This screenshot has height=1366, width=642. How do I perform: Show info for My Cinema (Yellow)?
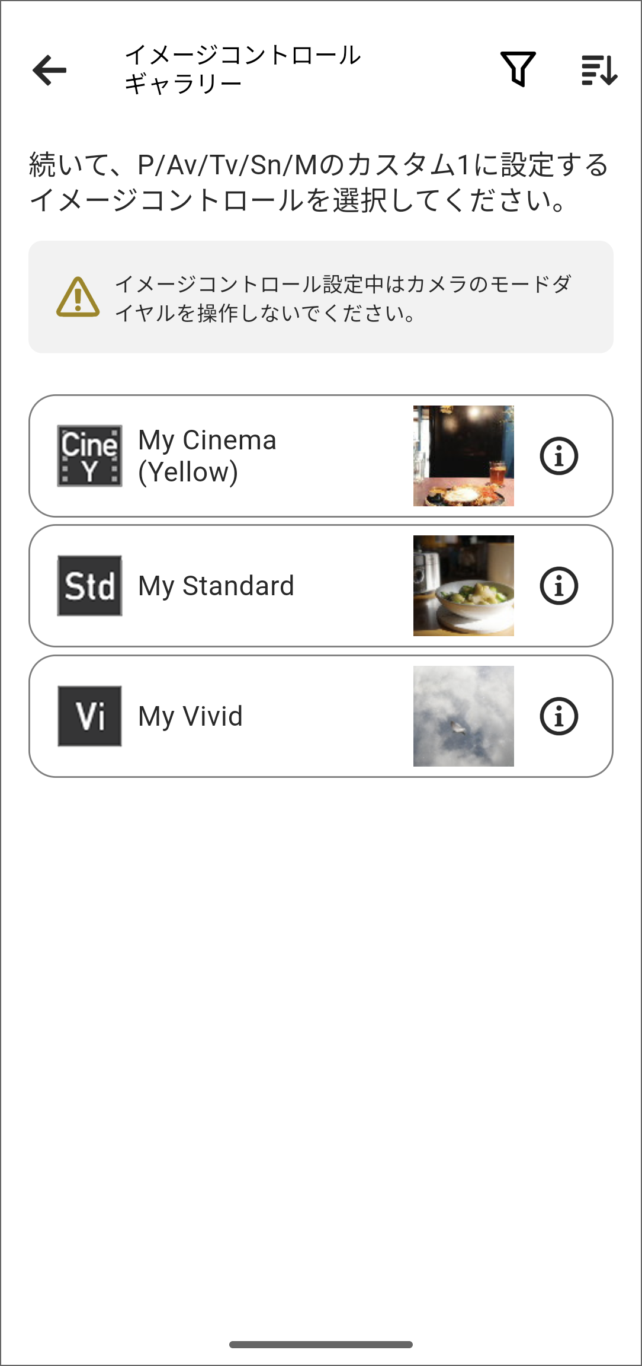558,456
